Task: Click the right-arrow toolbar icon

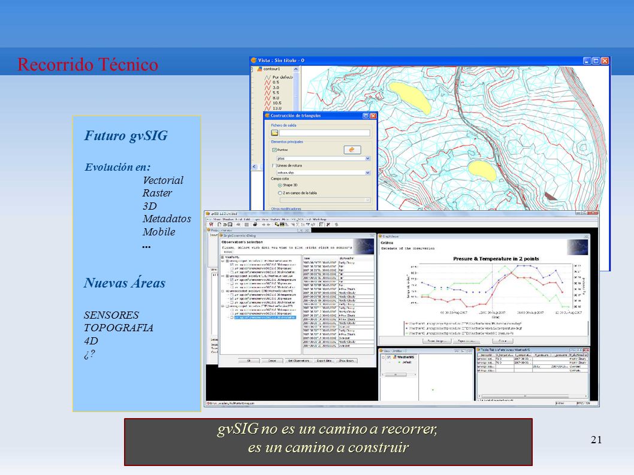Action: 263,225
